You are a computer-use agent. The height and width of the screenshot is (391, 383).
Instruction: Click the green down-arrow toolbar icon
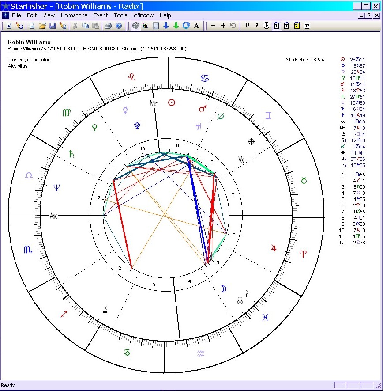(176, 25)
